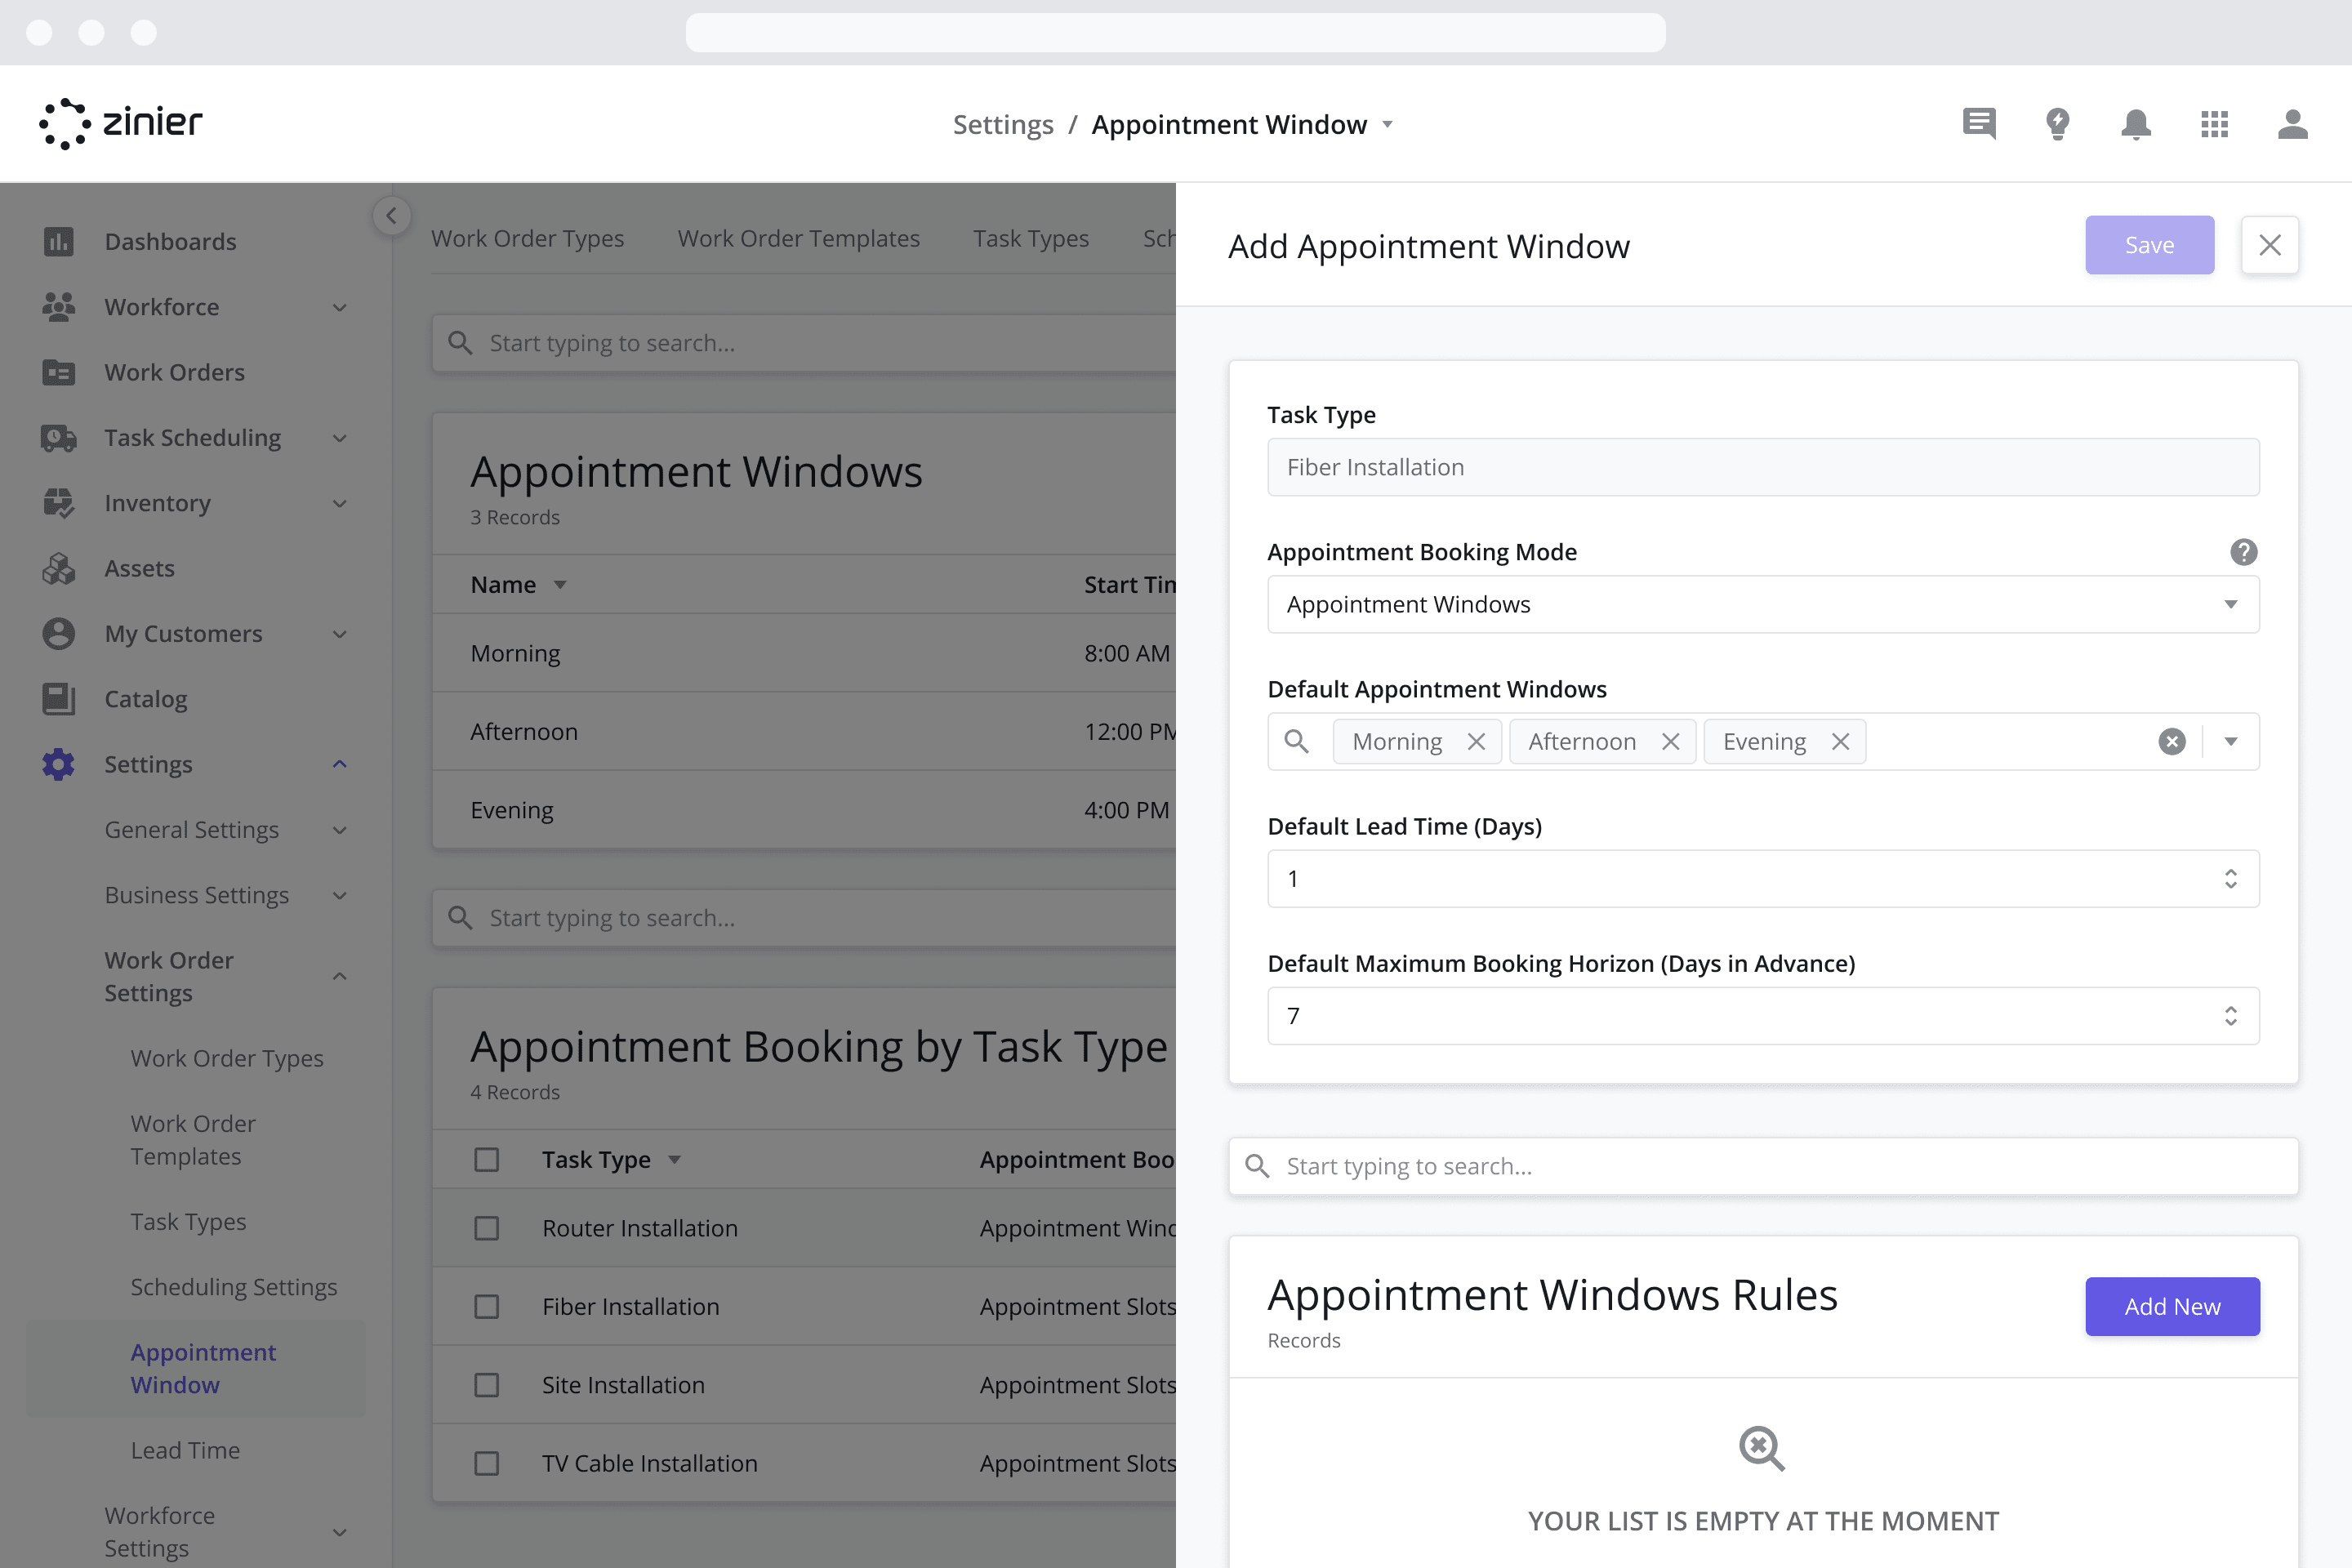Image resolution: width=2352 pixels, height=1568 pixels.
Task: Expand the Inventory menu chevron
Action: click(x=340, y=503)
